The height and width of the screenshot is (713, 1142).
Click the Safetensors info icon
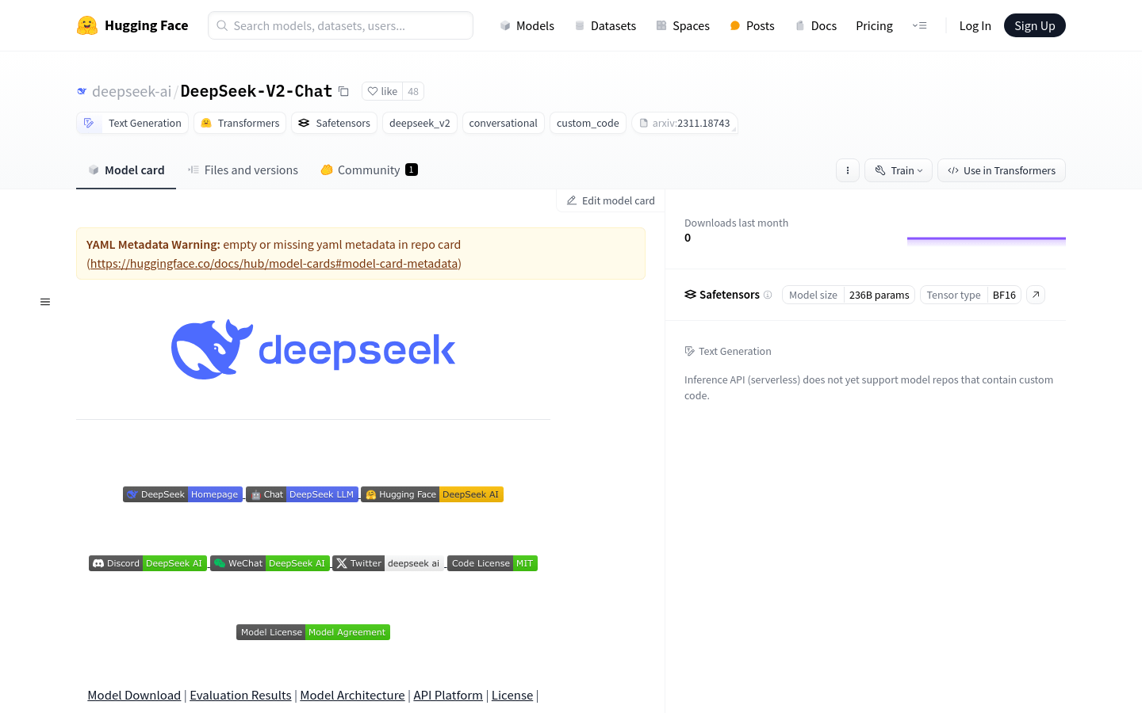pyautogui.click(x=768, y=295)
